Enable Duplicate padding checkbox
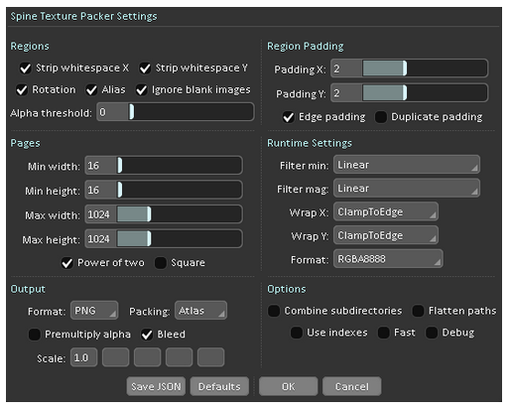Viewport: 512px width, 411px height. coord(381,117)
